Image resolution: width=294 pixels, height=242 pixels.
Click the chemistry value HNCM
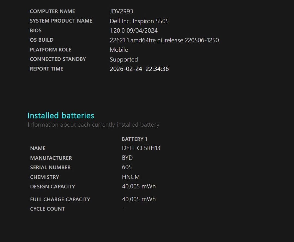pos(131,177)
